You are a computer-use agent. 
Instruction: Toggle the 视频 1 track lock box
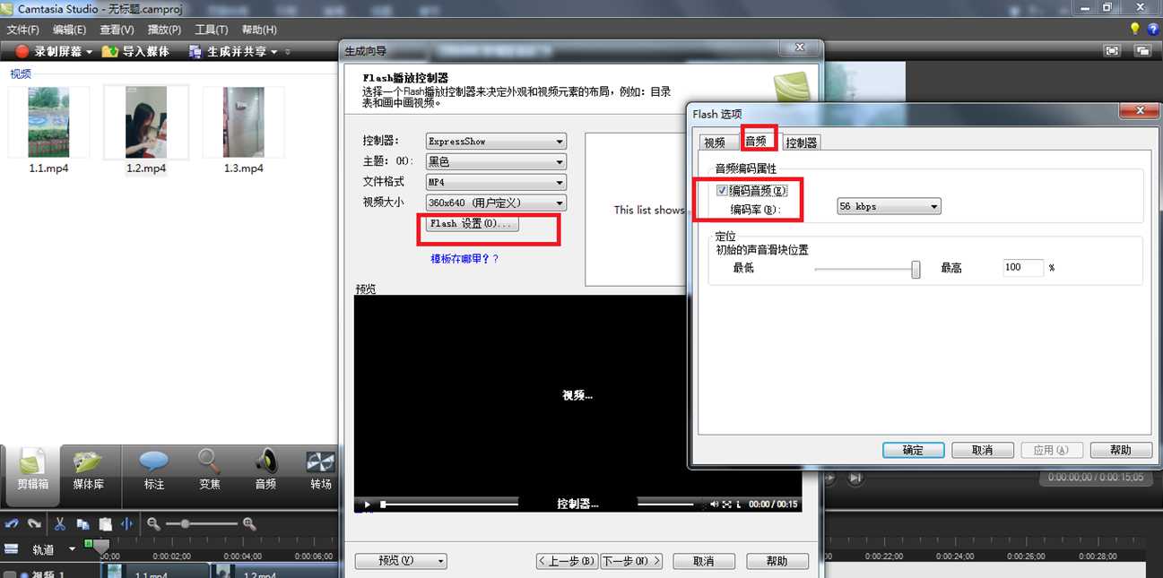(8, 574)
